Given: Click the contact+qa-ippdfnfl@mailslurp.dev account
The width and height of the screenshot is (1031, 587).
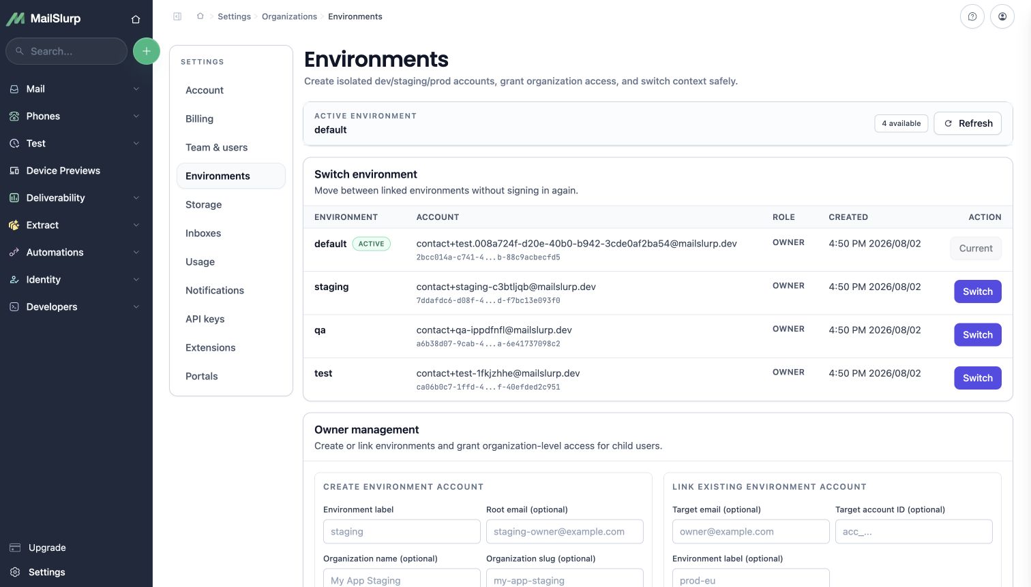Looking at the screenshot, I should pyautogui.click(x=494, y=330).
